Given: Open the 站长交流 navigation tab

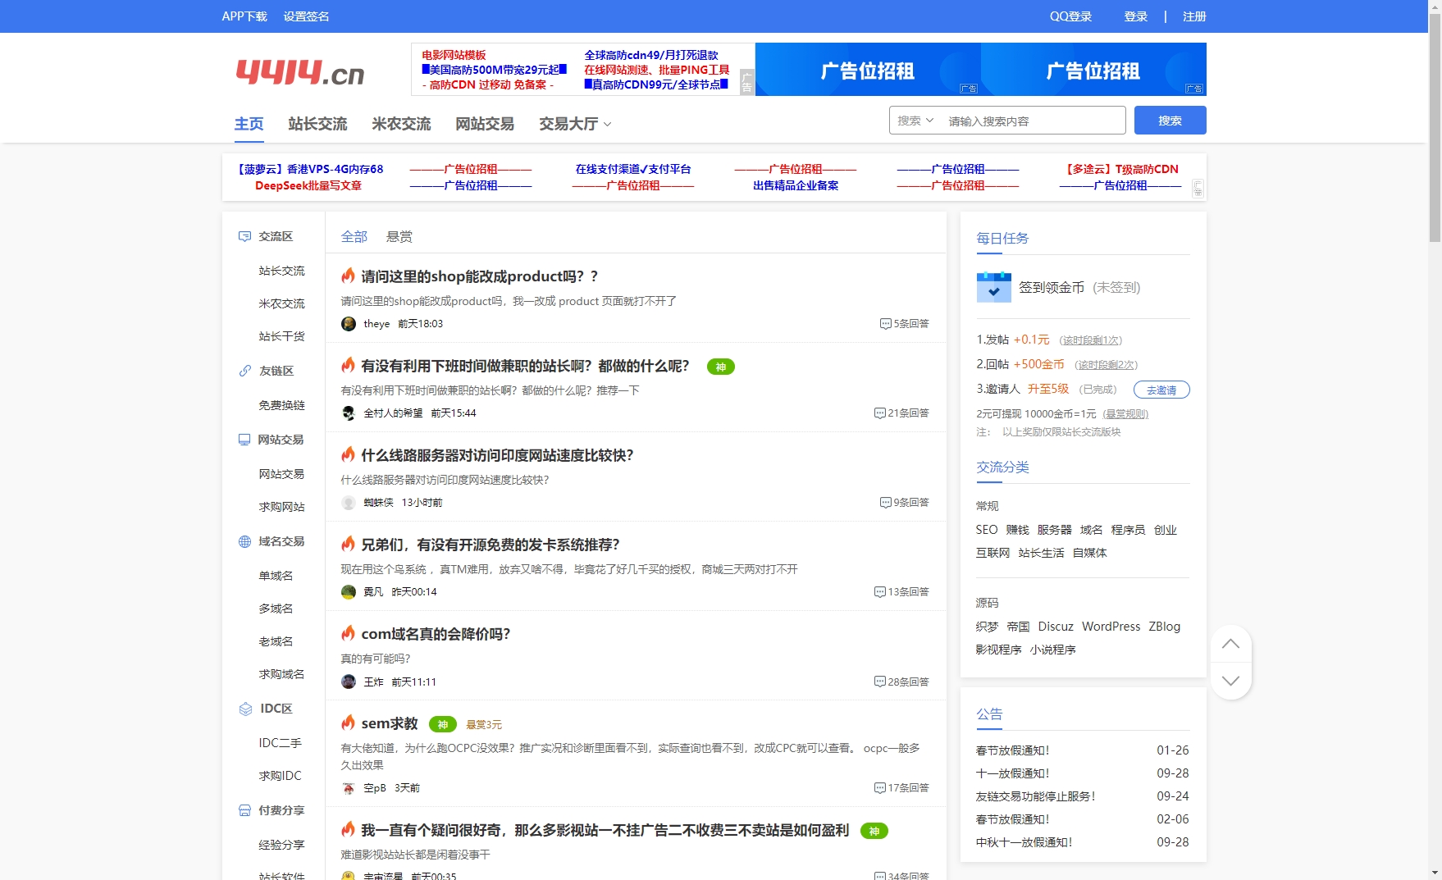Looking at the screenshot, I should (x=318, y=124).
